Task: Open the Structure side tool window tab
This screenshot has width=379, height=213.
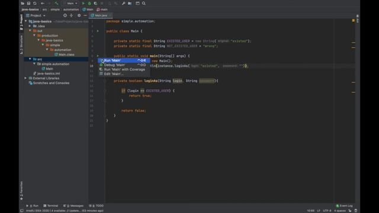Action: (x=21, y=45)
